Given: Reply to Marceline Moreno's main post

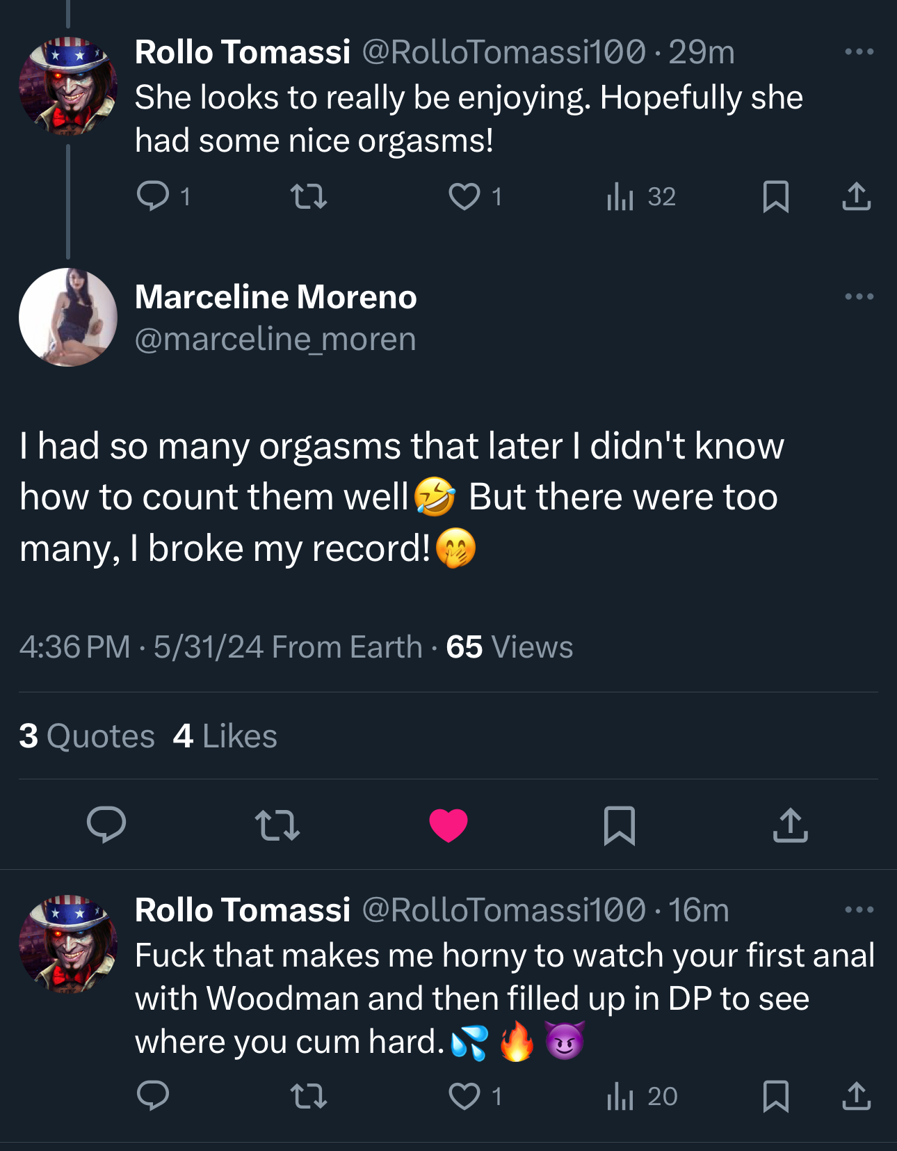Looking at the screenshot, I should point(106,825).
